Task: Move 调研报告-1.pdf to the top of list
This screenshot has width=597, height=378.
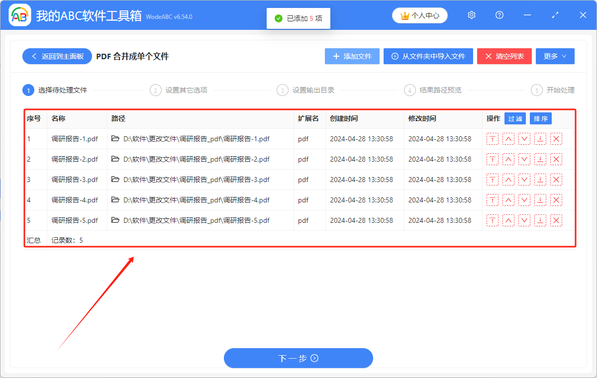Action: [x=492, y=139]
